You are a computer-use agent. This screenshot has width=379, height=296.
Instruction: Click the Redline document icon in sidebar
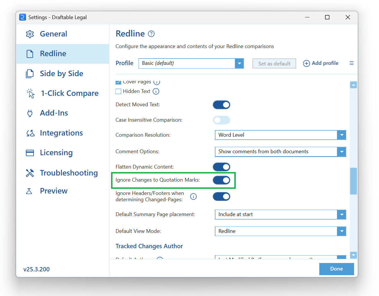click(x=30, y=54)
